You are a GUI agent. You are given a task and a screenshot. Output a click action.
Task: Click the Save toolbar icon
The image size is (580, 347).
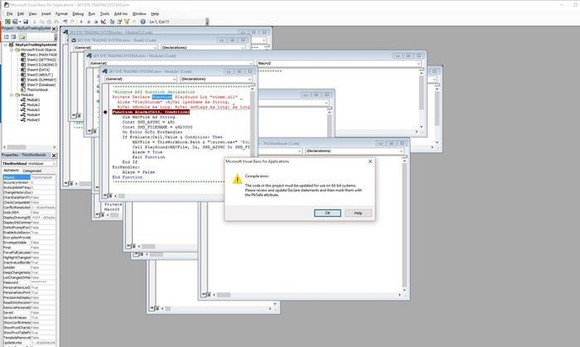pos(25,22)
